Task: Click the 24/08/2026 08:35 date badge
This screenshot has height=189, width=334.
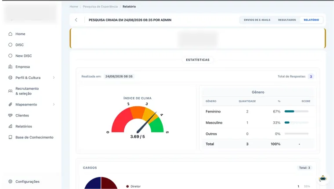Action: (119, 76)
